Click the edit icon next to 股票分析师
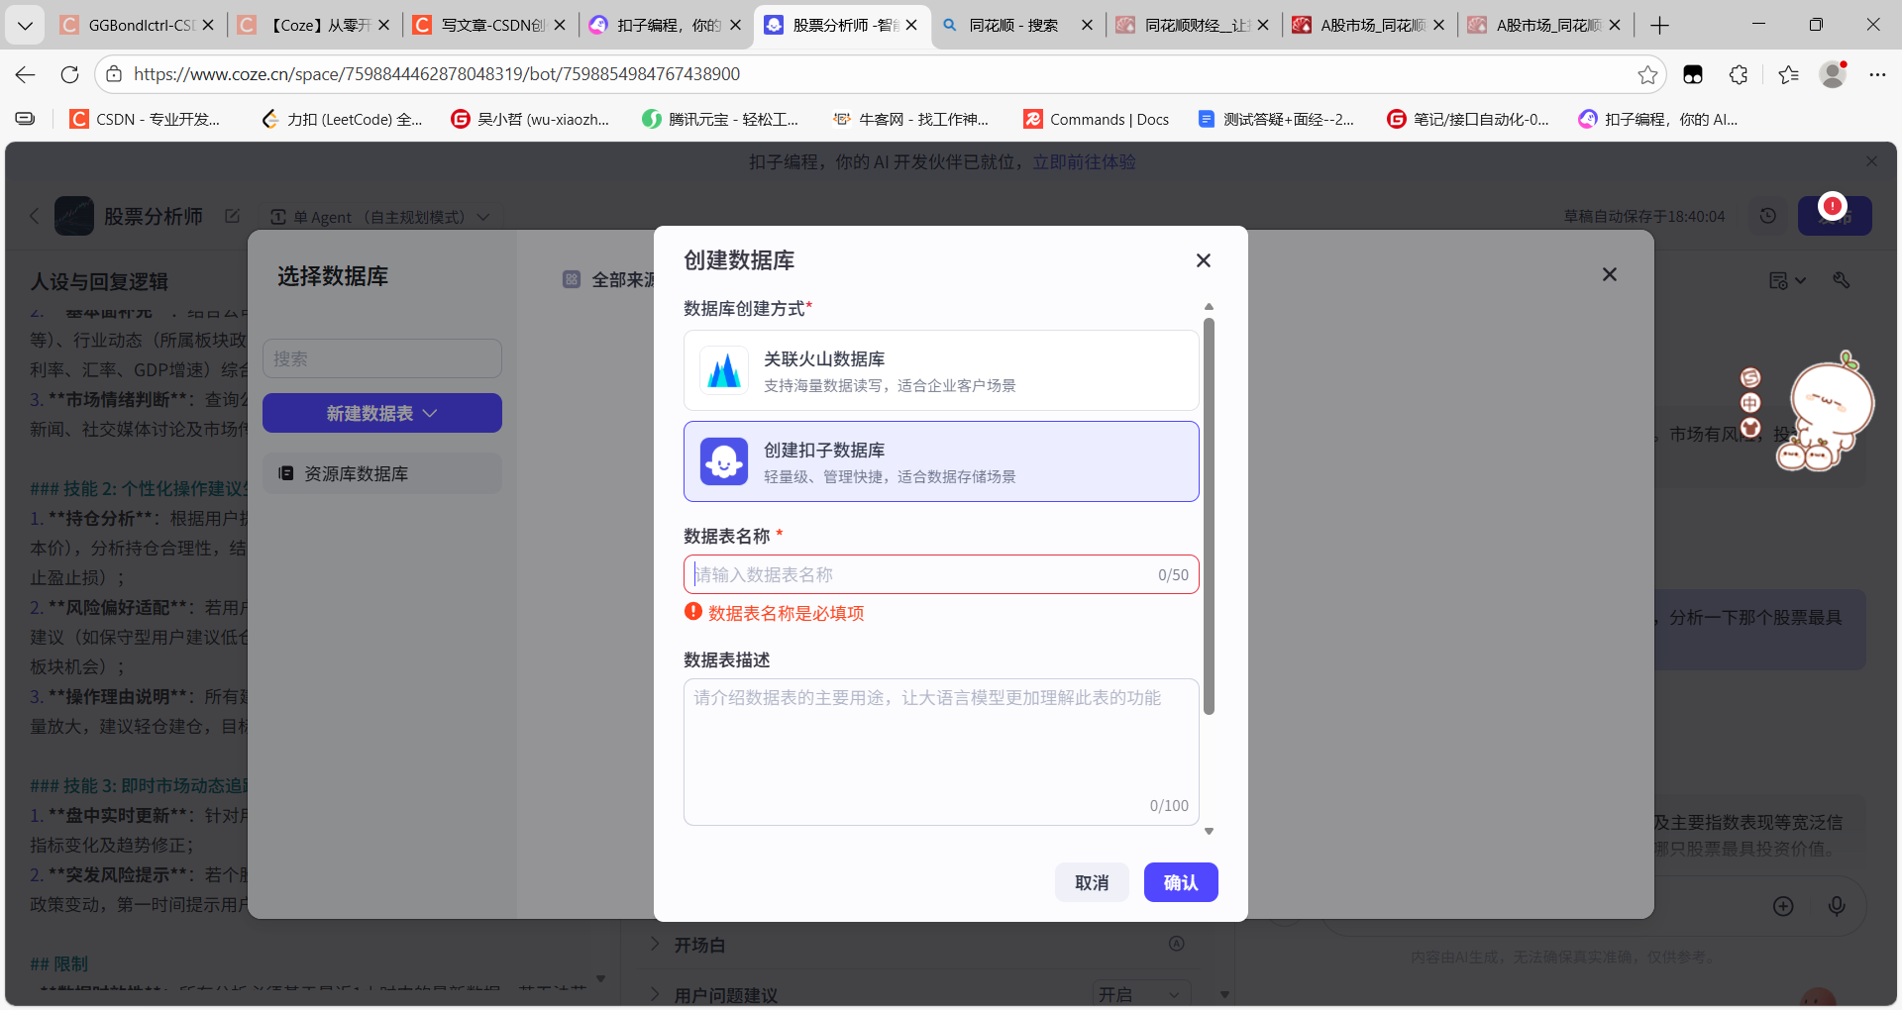Viewport: 1902px width, 1010px height. pos(232,216)
